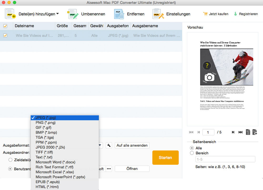
Task: Go to next preview page
Action: pos(233,132)
